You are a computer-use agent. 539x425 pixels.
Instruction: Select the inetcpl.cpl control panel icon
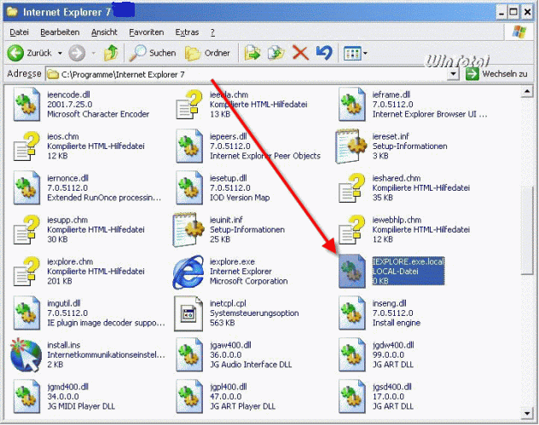click(188, 313)
